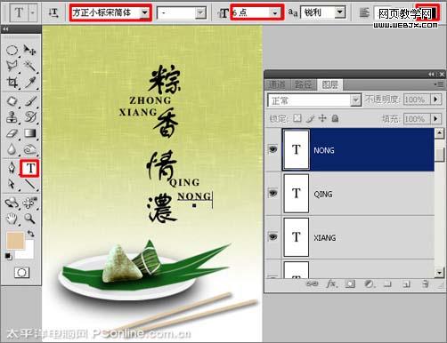Select the Blur tool

click(12, 149)
